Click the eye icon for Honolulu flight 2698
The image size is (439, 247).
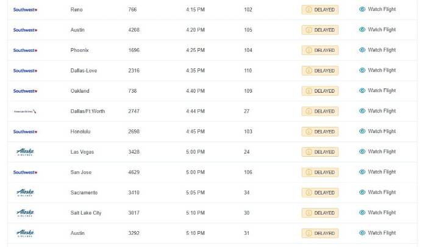point(362,131)
